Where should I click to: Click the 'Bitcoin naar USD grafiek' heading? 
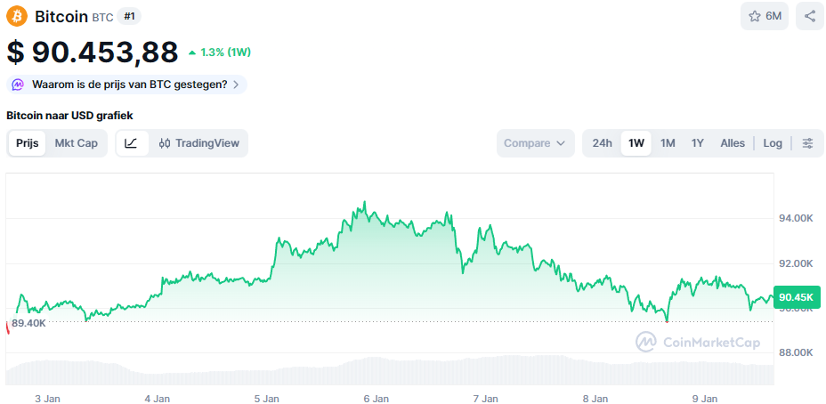(x=69, y=116)
